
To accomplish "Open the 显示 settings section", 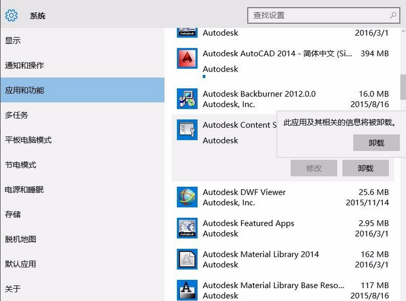I will point(13,41).
